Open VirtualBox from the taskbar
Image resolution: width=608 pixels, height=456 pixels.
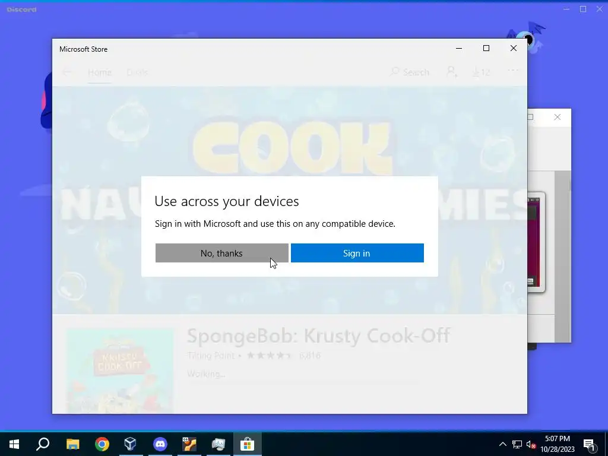(x=131, y=444)
